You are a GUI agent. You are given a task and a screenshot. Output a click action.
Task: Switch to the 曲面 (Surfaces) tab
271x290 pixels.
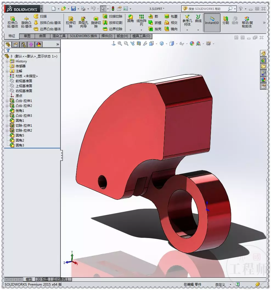click(43, 36)
